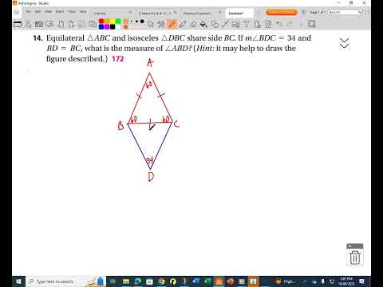383x287 pixels.
Task: Select the Highlighter tool
Action: 183,25
